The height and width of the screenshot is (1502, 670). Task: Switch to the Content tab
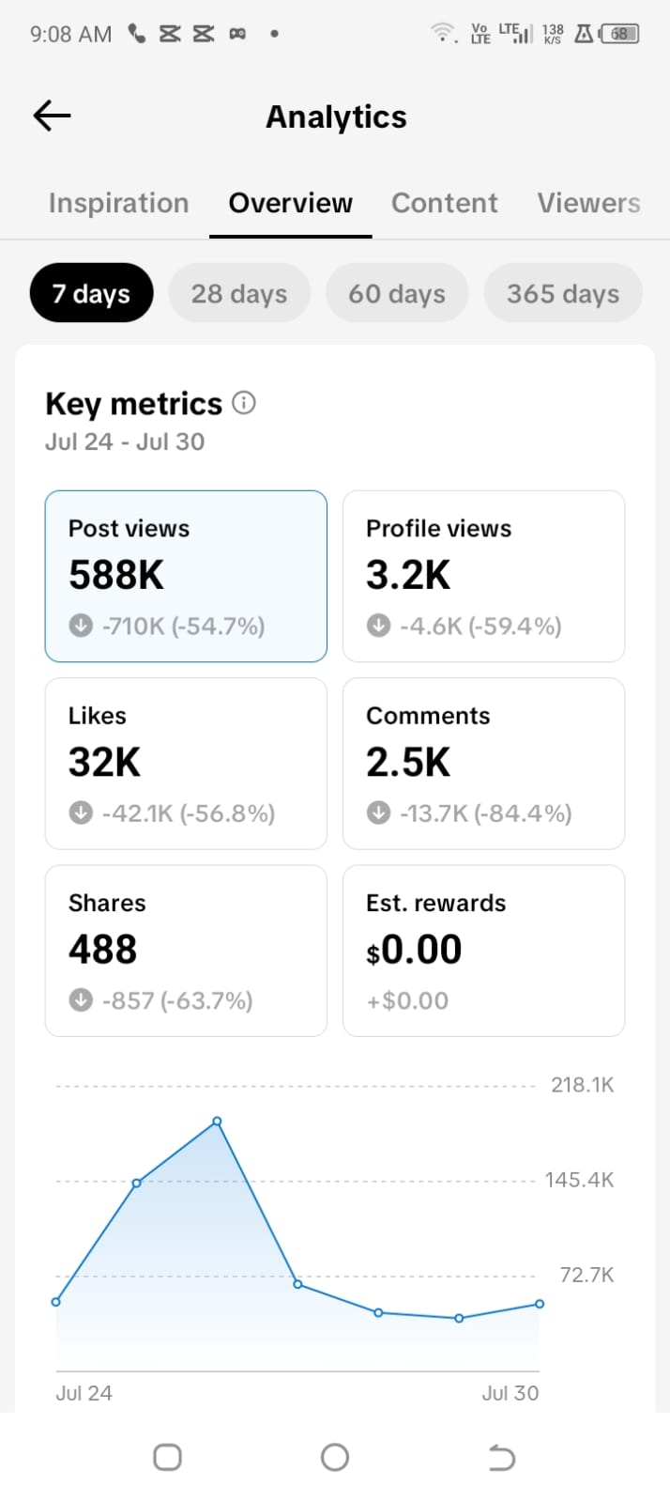point(445,203)
